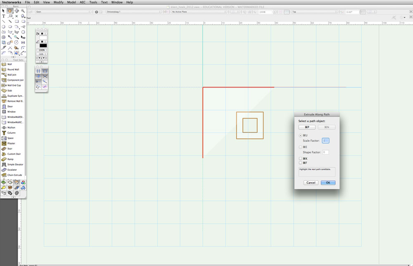Choose the Rounded Rectangle tool
The height and width of the screenshot is (266, 413).
[23, 22]
